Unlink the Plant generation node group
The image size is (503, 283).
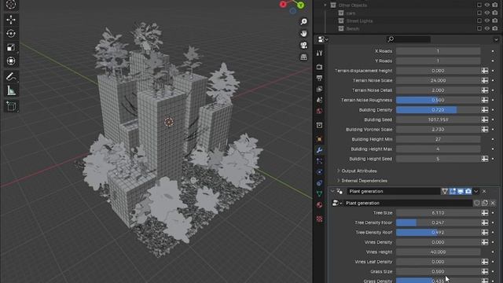click(x=493, y=203)
